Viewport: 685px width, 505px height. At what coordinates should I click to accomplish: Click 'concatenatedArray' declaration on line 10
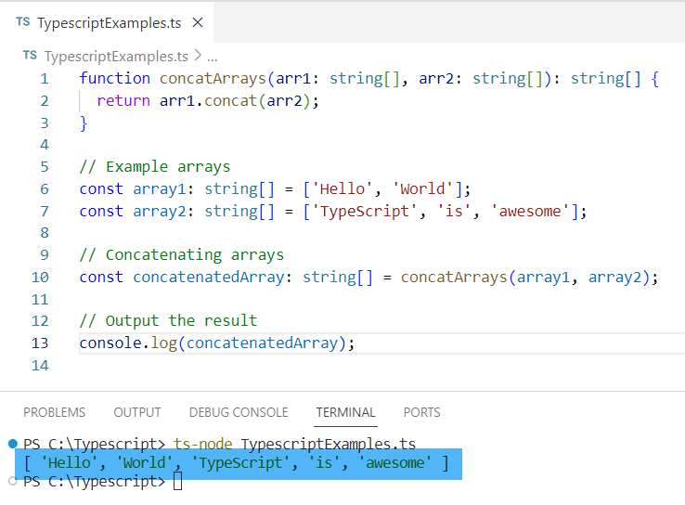(209, 277)
